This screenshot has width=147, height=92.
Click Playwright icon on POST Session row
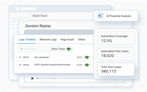pos(87,65)
